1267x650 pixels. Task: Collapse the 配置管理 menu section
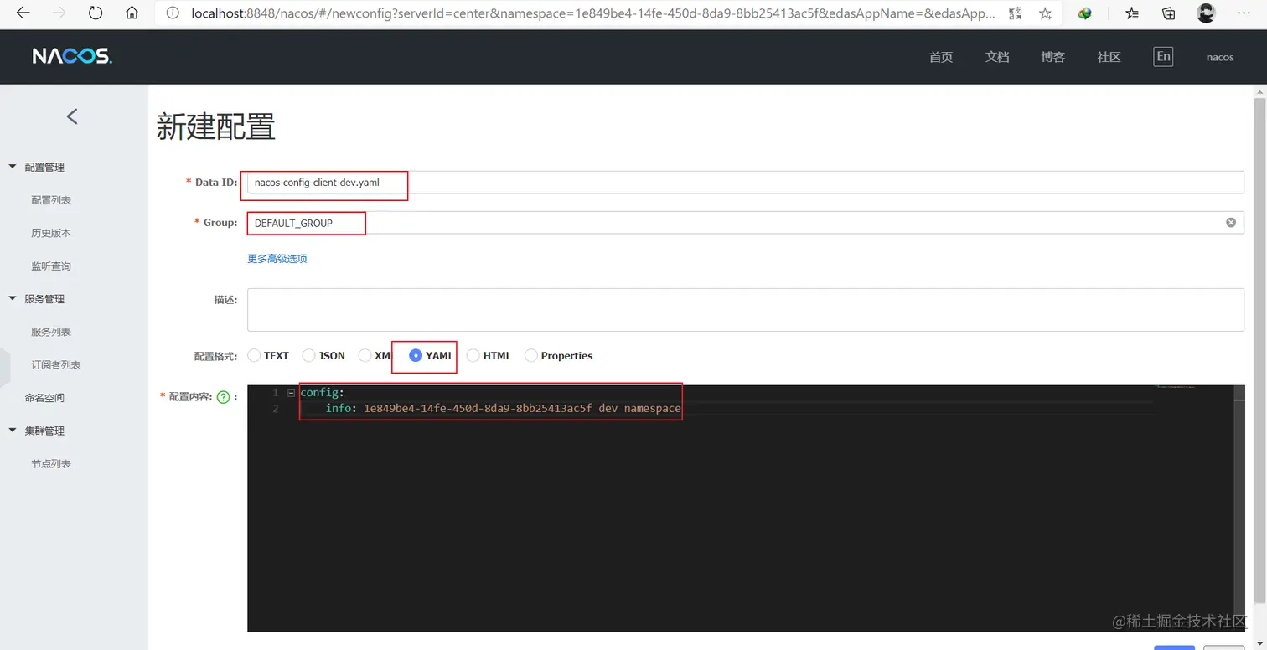13,167
